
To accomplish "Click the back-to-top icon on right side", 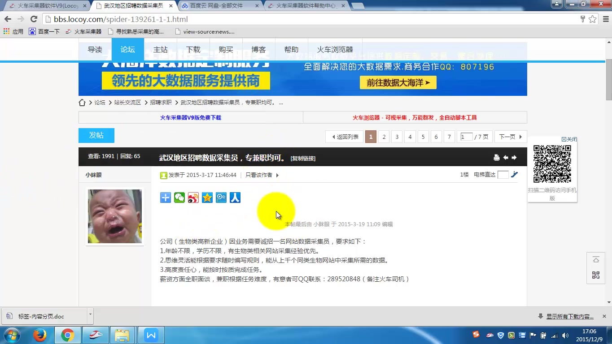I will [596, 260].
